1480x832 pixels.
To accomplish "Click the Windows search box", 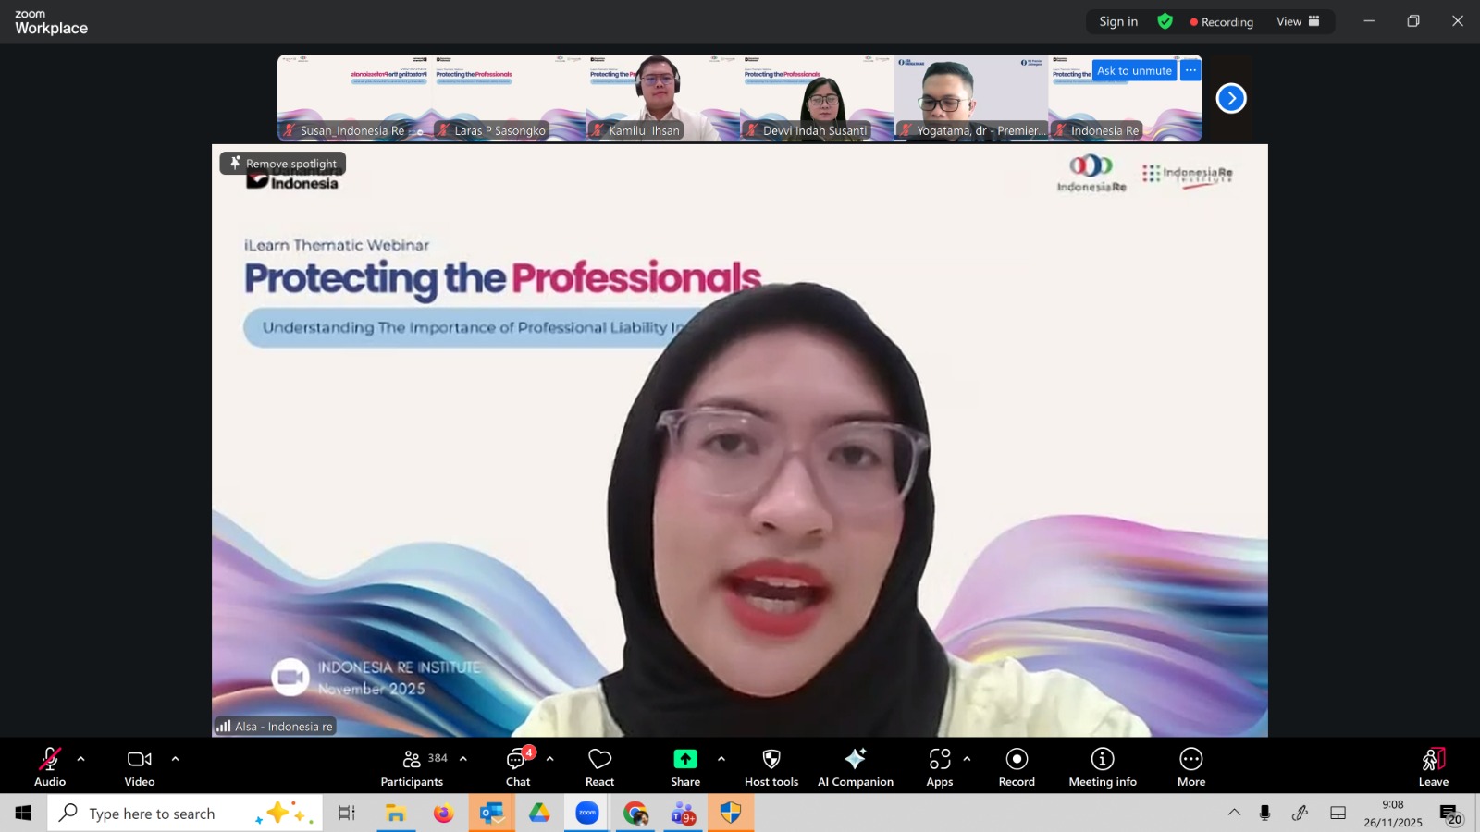I will pyautogui.click(x=153, y=814).
